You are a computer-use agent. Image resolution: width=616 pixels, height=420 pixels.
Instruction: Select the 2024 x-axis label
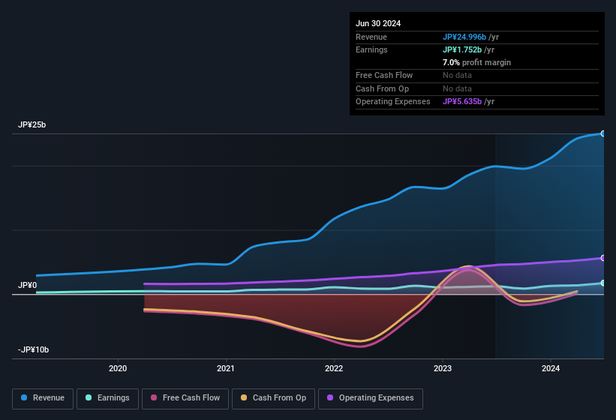point(551,368)
